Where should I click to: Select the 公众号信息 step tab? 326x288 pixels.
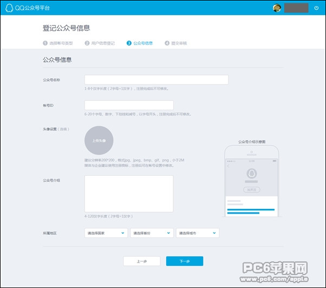[x=143, y=43]
